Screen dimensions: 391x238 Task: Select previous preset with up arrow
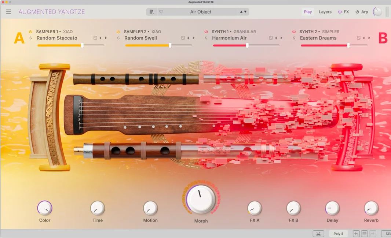click(x=241, y=12)
